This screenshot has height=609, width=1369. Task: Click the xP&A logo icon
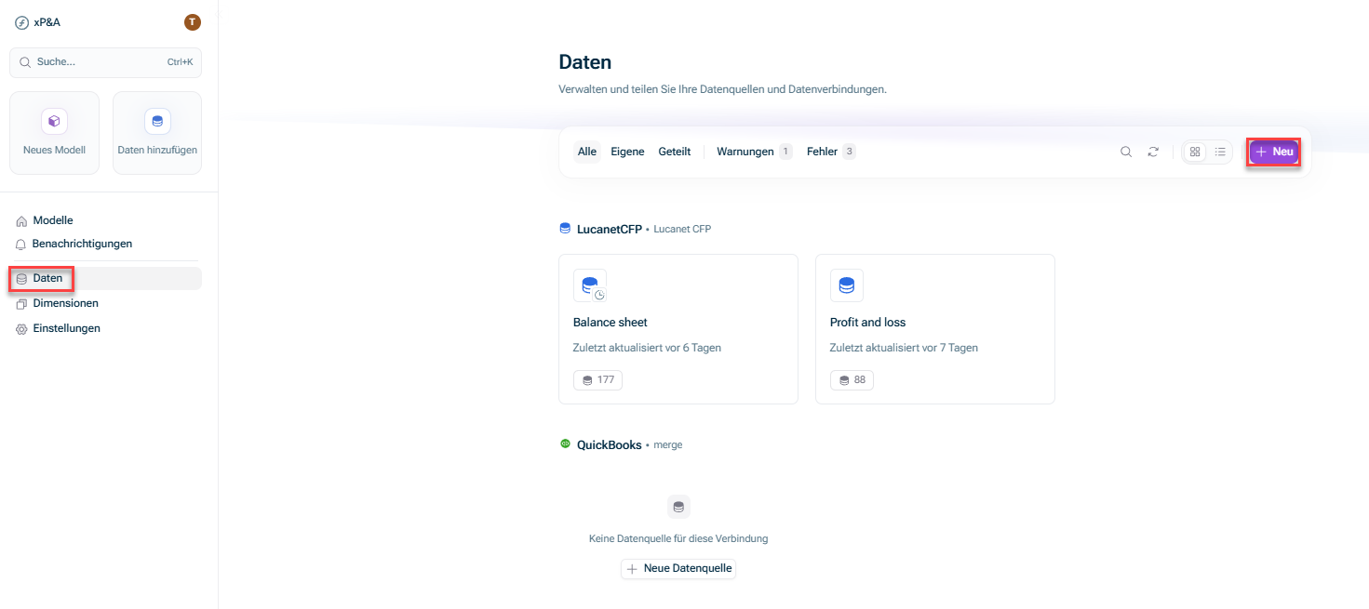coord(21,22)
